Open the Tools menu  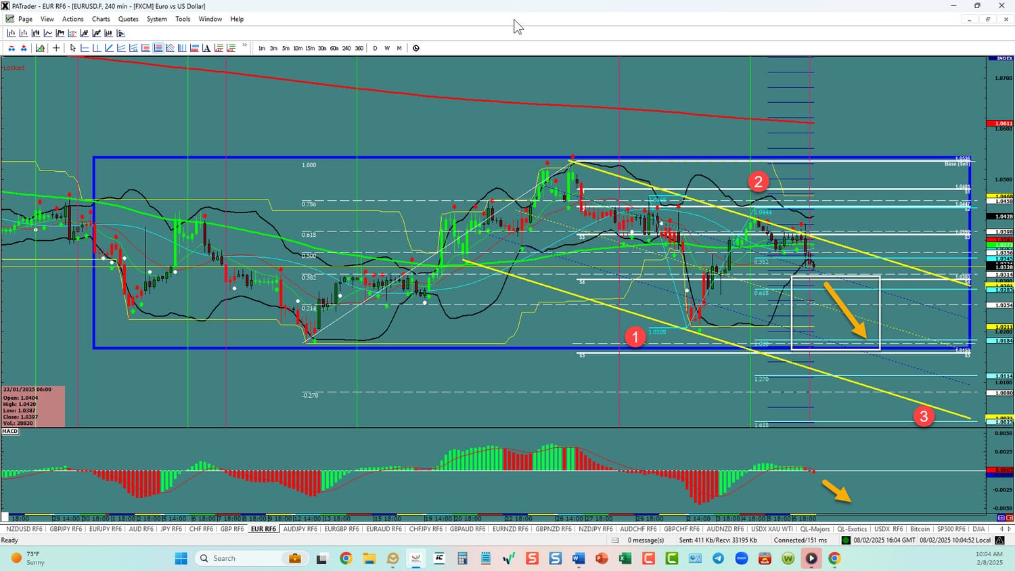[183, 19]
